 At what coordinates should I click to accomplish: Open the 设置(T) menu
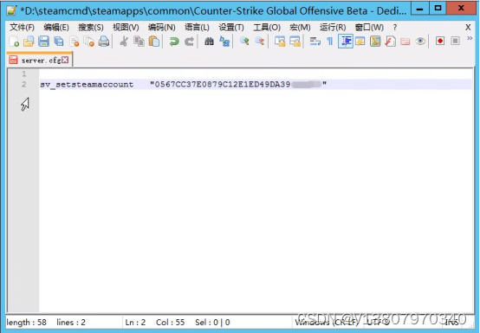231,27
